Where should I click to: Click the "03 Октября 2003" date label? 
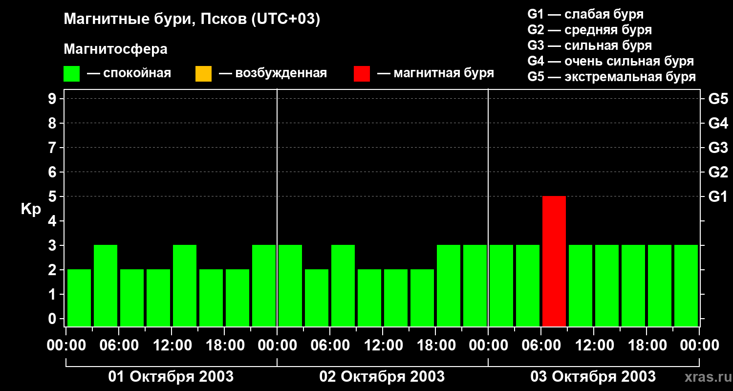tap(593, 377)
